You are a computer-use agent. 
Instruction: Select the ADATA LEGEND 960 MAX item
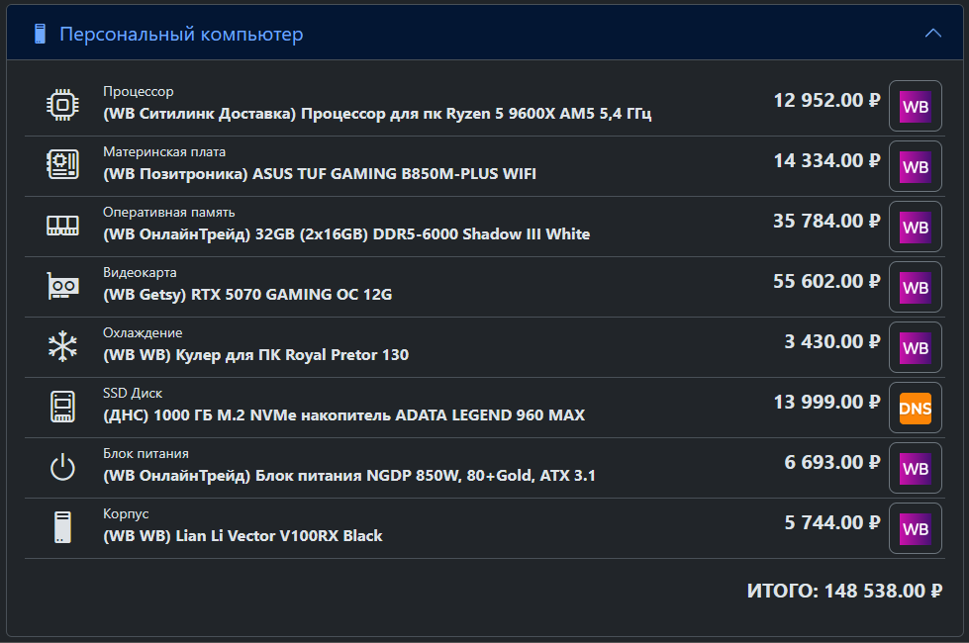pos(343,415)
